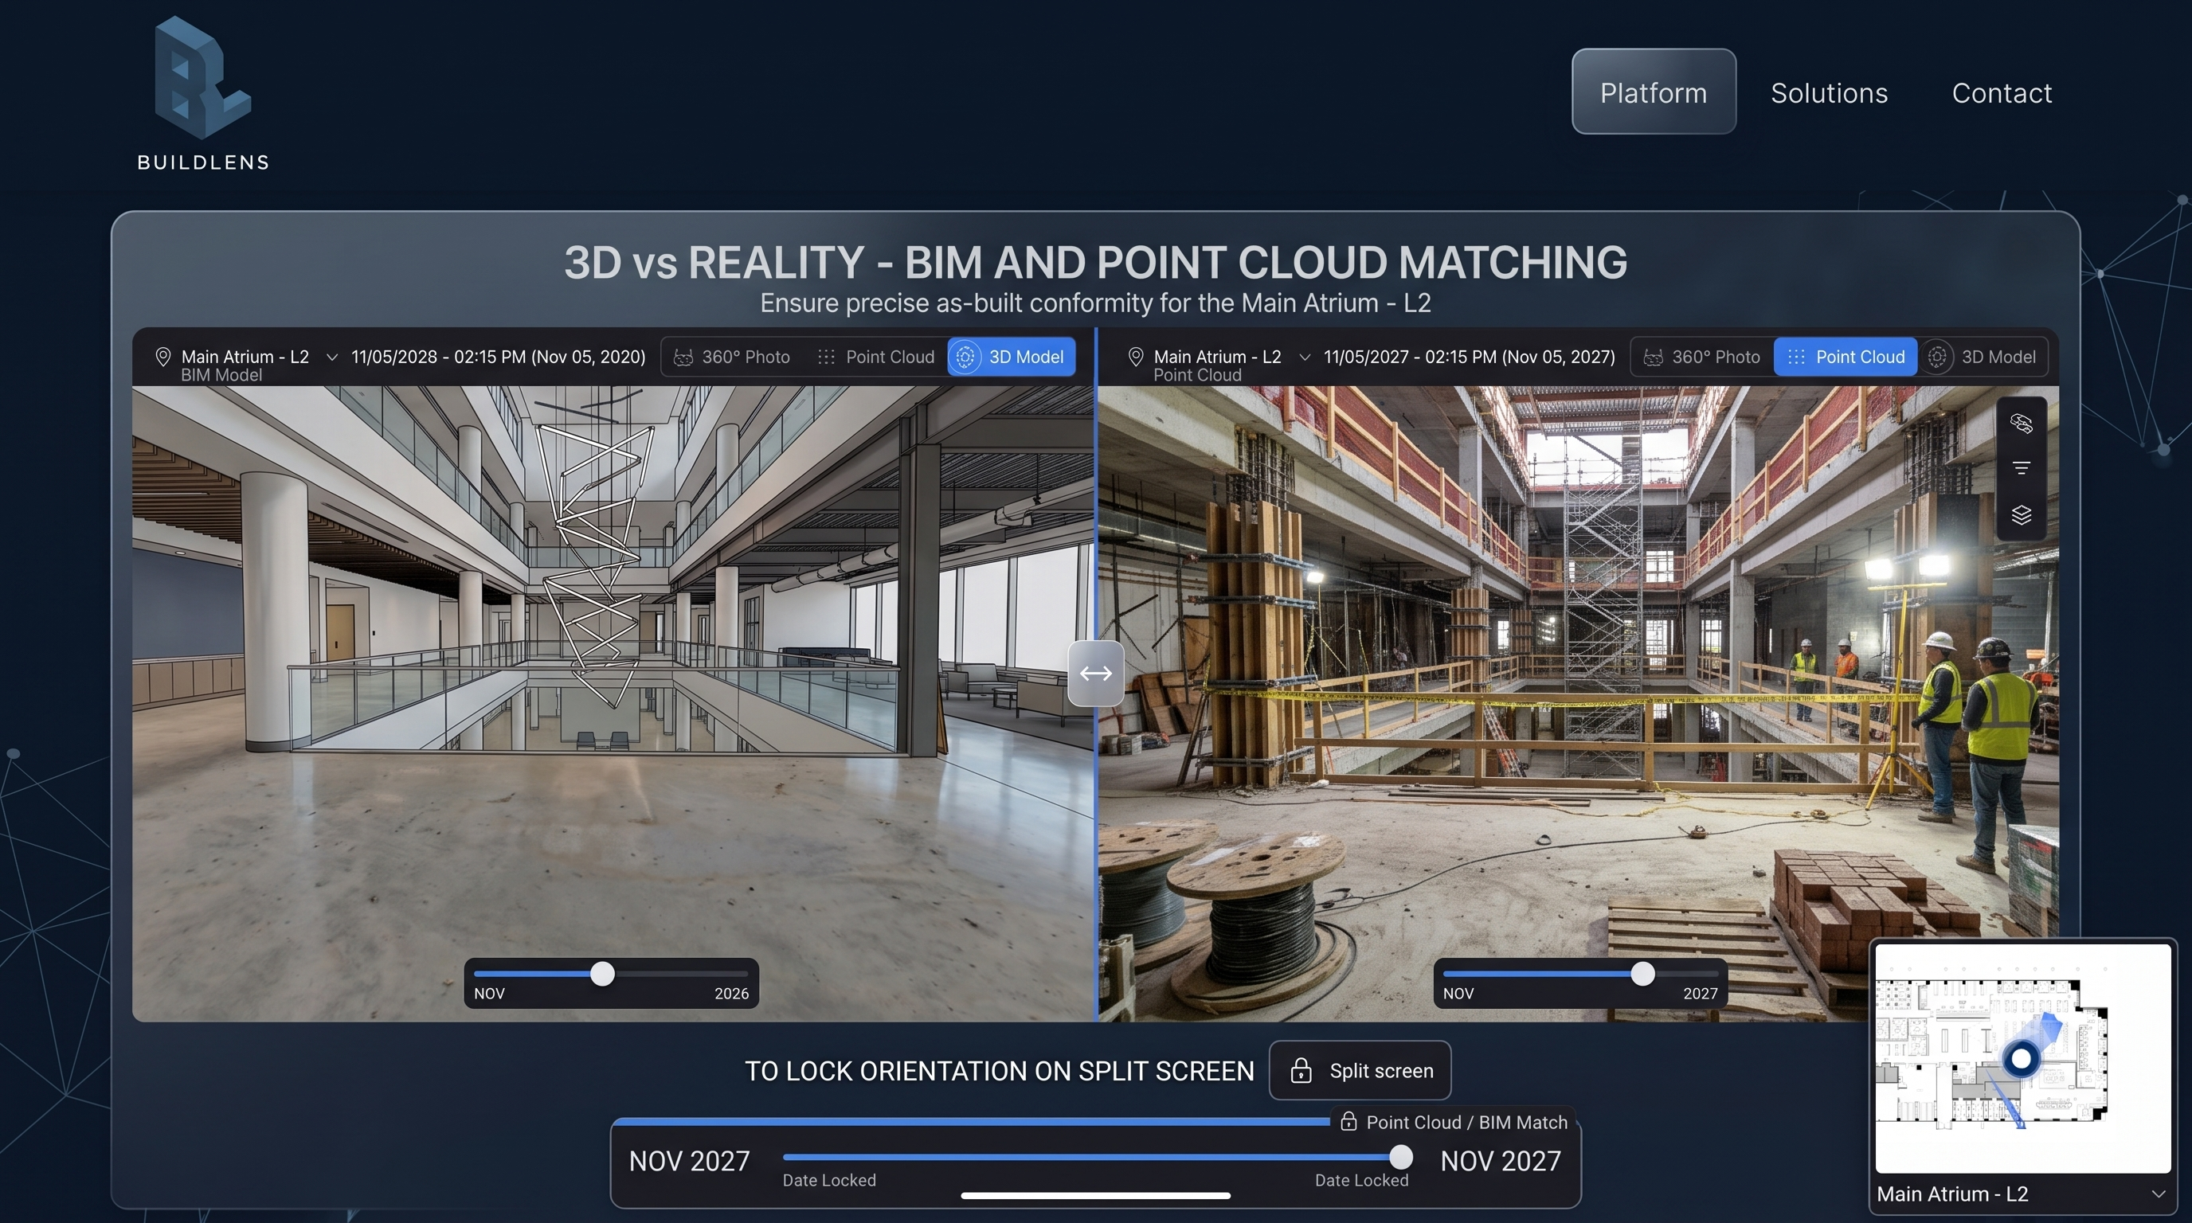Screen dimensions: 2192x1223
Task: Click the BuildLens logo
Action: (x=203, y=93)
